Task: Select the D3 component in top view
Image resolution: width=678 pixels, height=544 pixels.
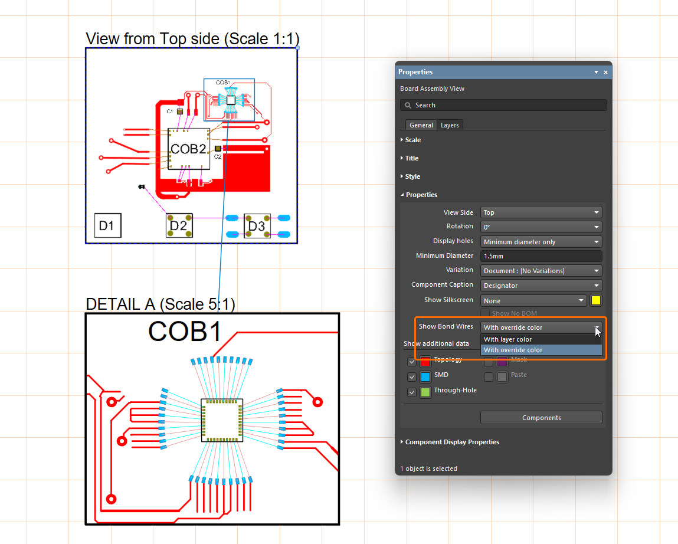Action: (257, 226)
